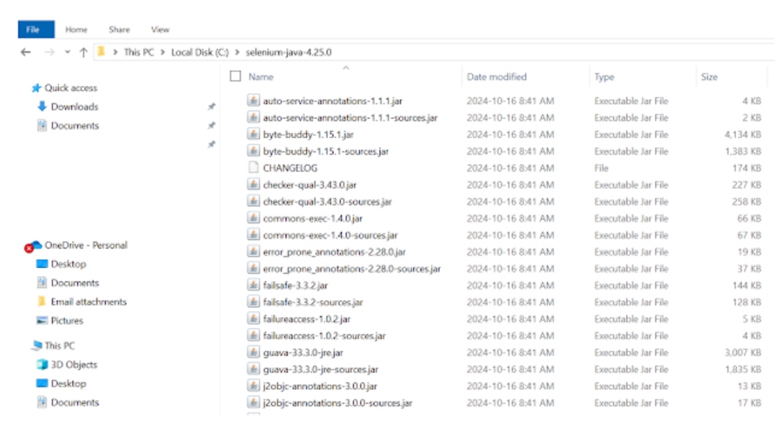782x434 pixels.
Task: Click jar icon of j2objc-annotations-3.0.0.jar
Action: [254, 386]
